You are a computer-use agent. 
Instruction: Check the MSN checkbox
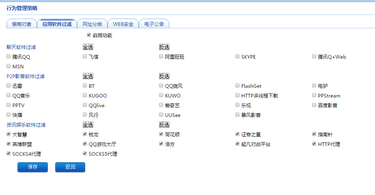(x=9, y=66)
